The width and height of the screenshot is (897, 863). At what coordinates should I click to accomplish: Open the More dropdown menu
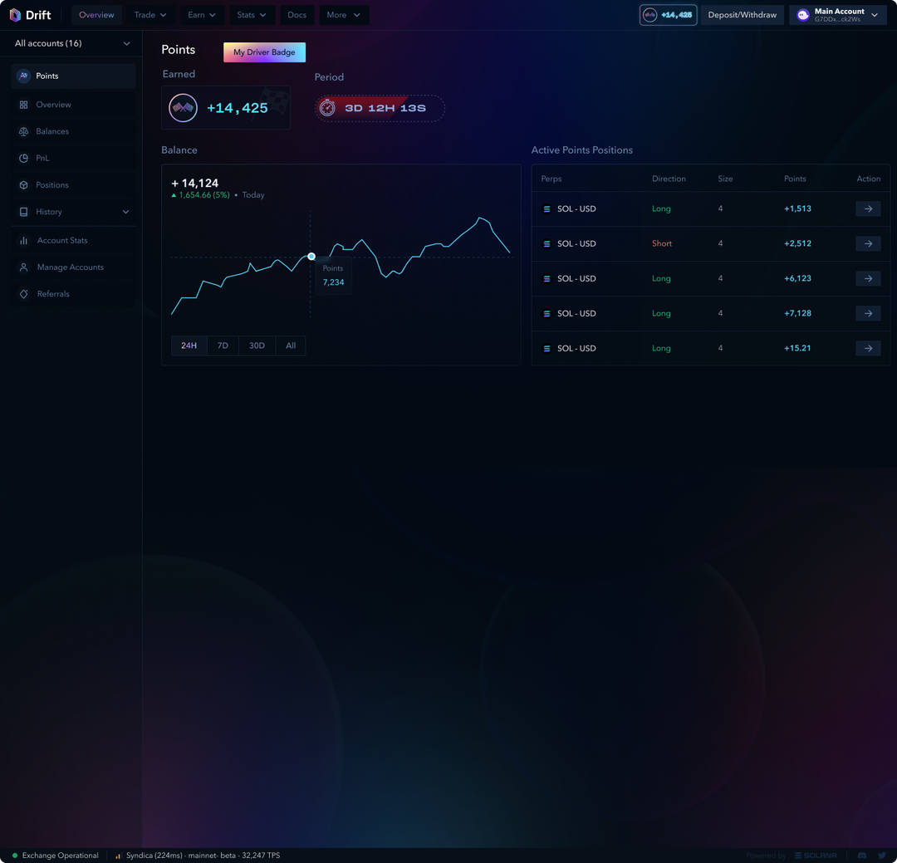click(x=343, y=15)
